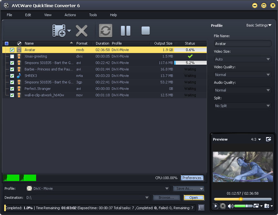This screenshot has height=215, width=278.
Task: Open the Tools menu
Action: 93,15
